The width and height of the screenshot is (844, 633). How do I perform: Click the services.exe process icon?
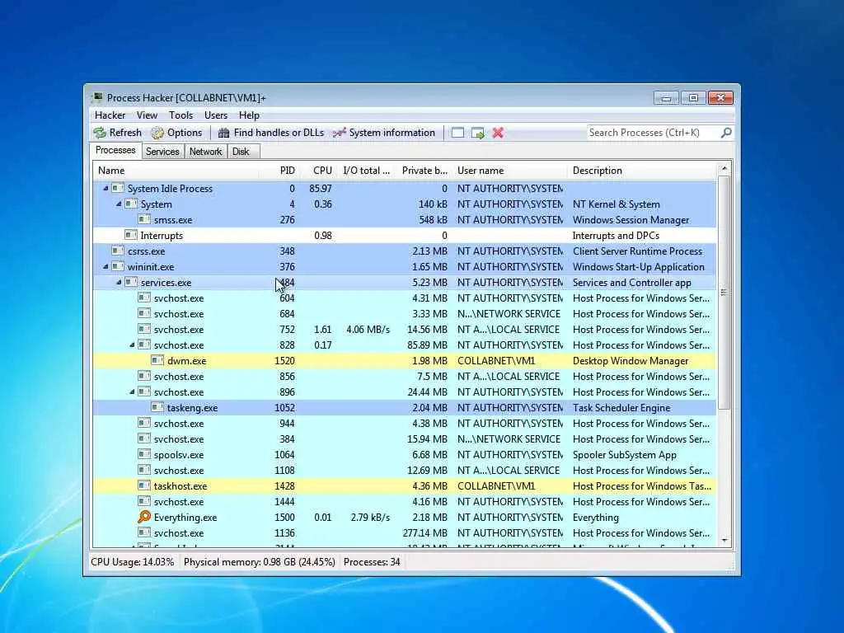pos(130,282)
